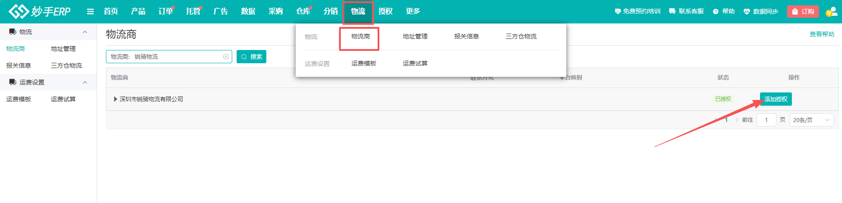Viewport: 842px width, 203px height.
Task: Click the 状态 column header
Action: tap(723, 77)
